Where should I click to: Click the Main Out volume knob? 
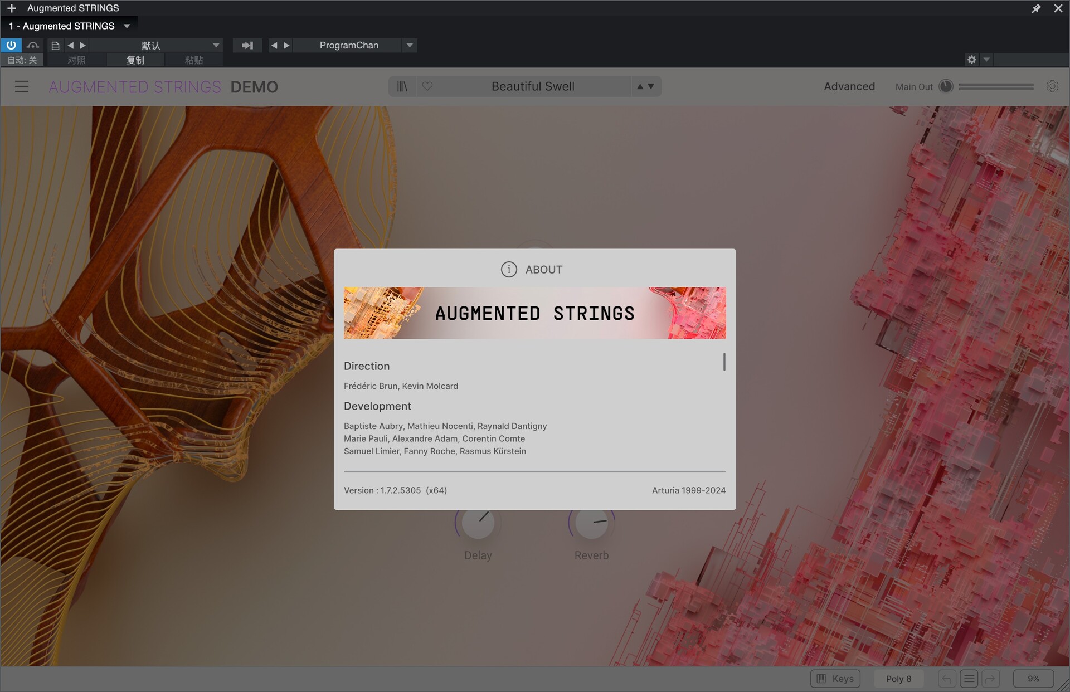pos(946,86)
